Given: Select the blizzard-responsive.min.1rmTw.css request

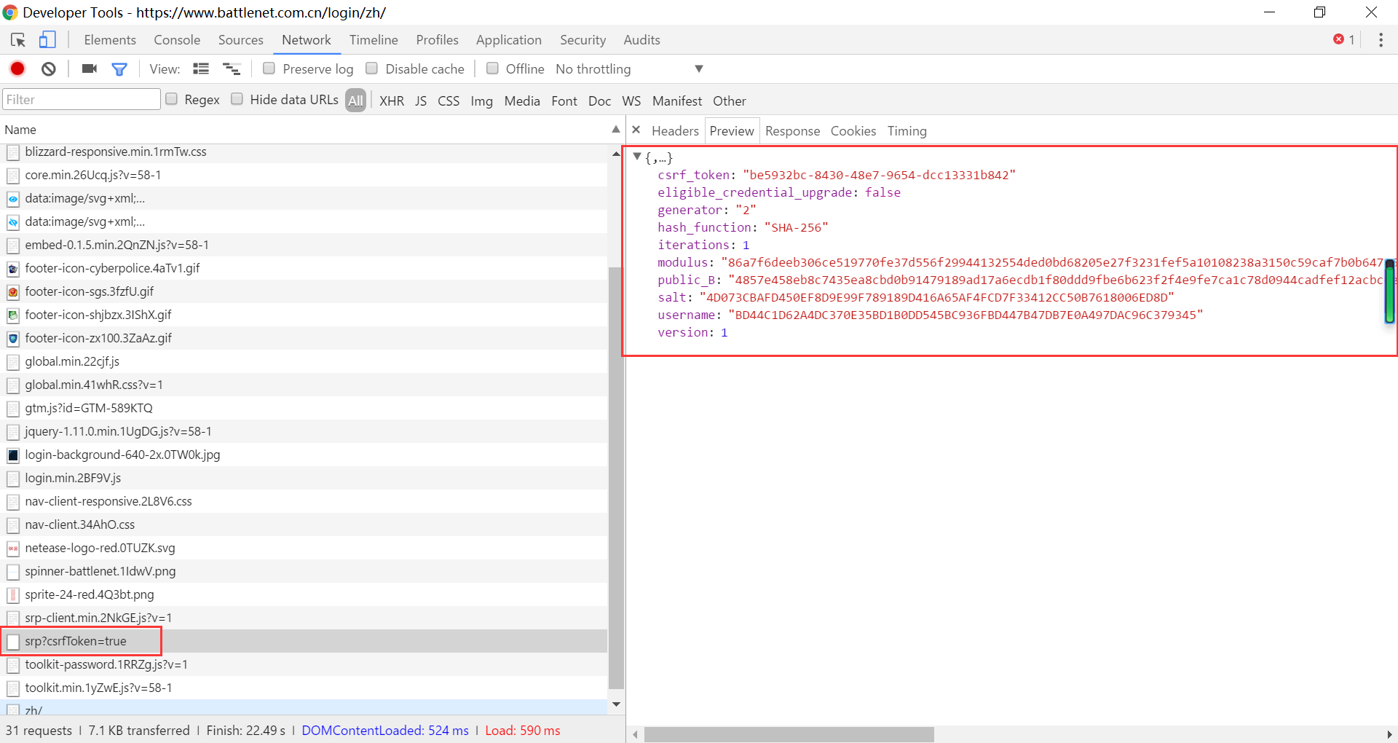Looking at the screenshot, I should pyautogui.click(x=304, y=152).
